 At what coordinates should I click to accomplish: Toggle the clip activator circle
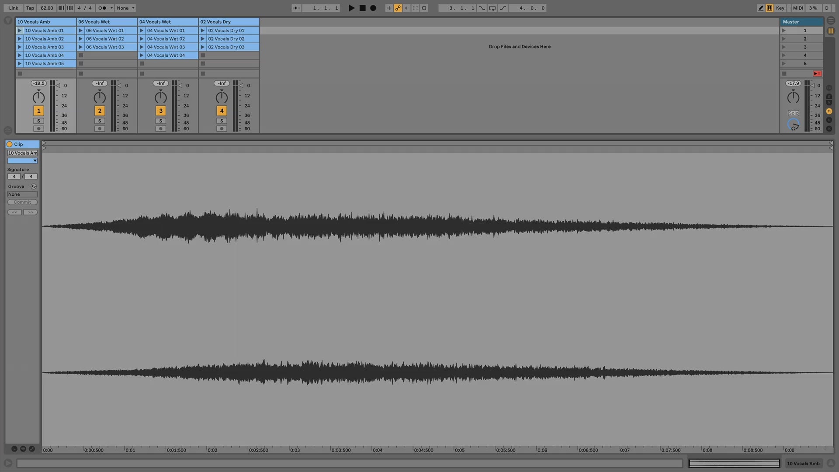click(x=9, y=144)
